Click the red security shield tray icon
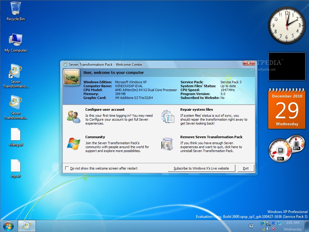Viewport: 309px width, 232px height. click(x=274, y=229)
